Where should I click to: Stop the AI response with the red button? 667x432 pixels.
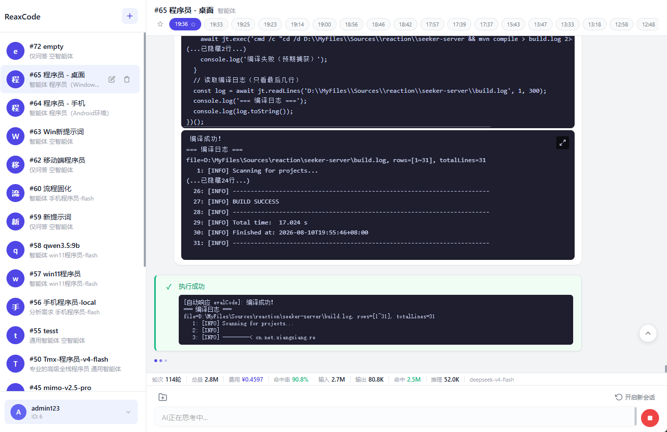tap(650, 418)
